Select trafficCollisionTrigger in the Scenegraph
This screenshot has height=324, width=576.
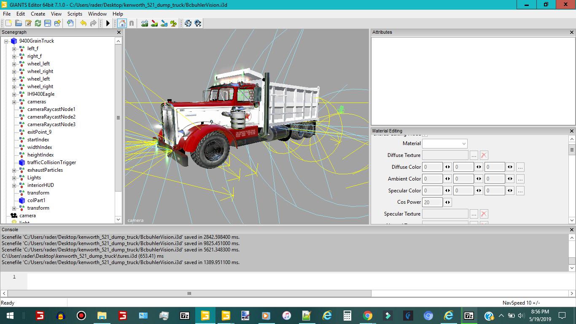[x=51, y=162]
